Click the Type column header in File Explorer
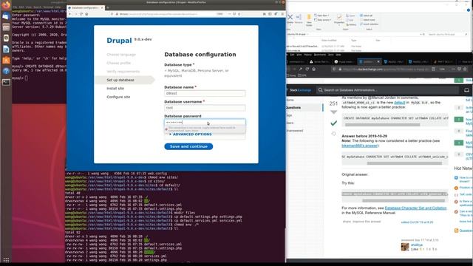Screen dimensions: 473x266 pyautogui.click(x=353, y=40)
